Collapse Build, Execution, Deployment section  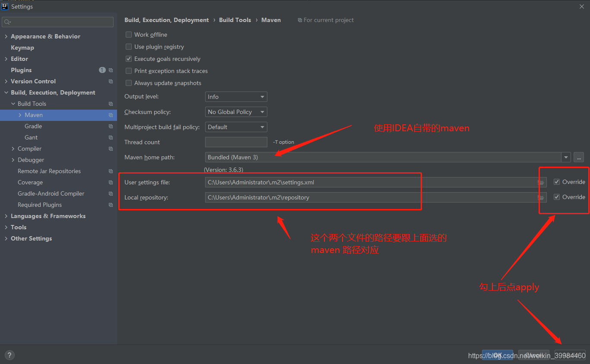click(x=6, y=92)
